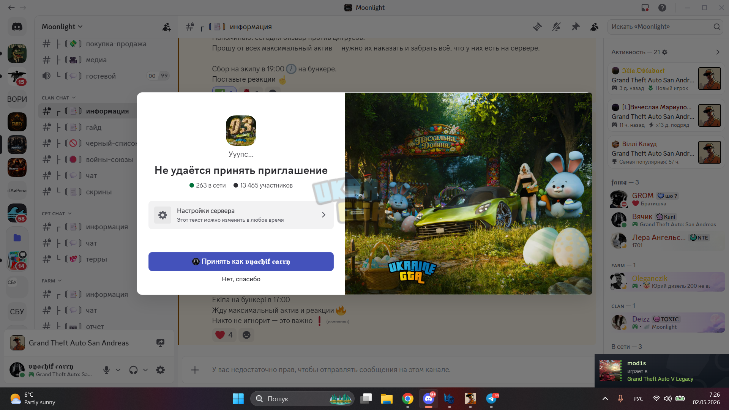
Task: Open the покупка-продажа channel
Action: (x=106, y=44)
